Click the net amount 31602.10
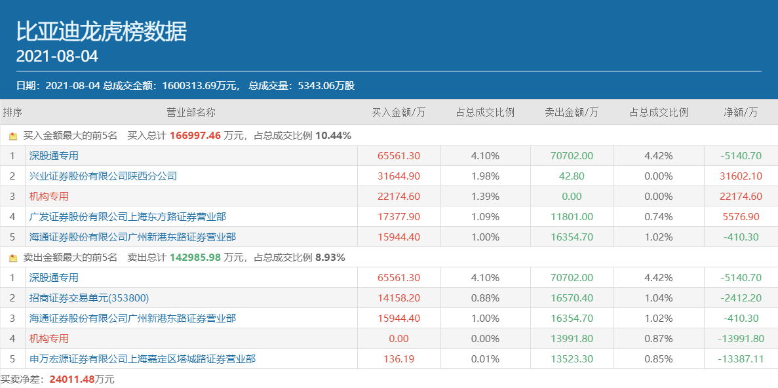The height and width of the screenshot is (388, 778). [741, 176]
